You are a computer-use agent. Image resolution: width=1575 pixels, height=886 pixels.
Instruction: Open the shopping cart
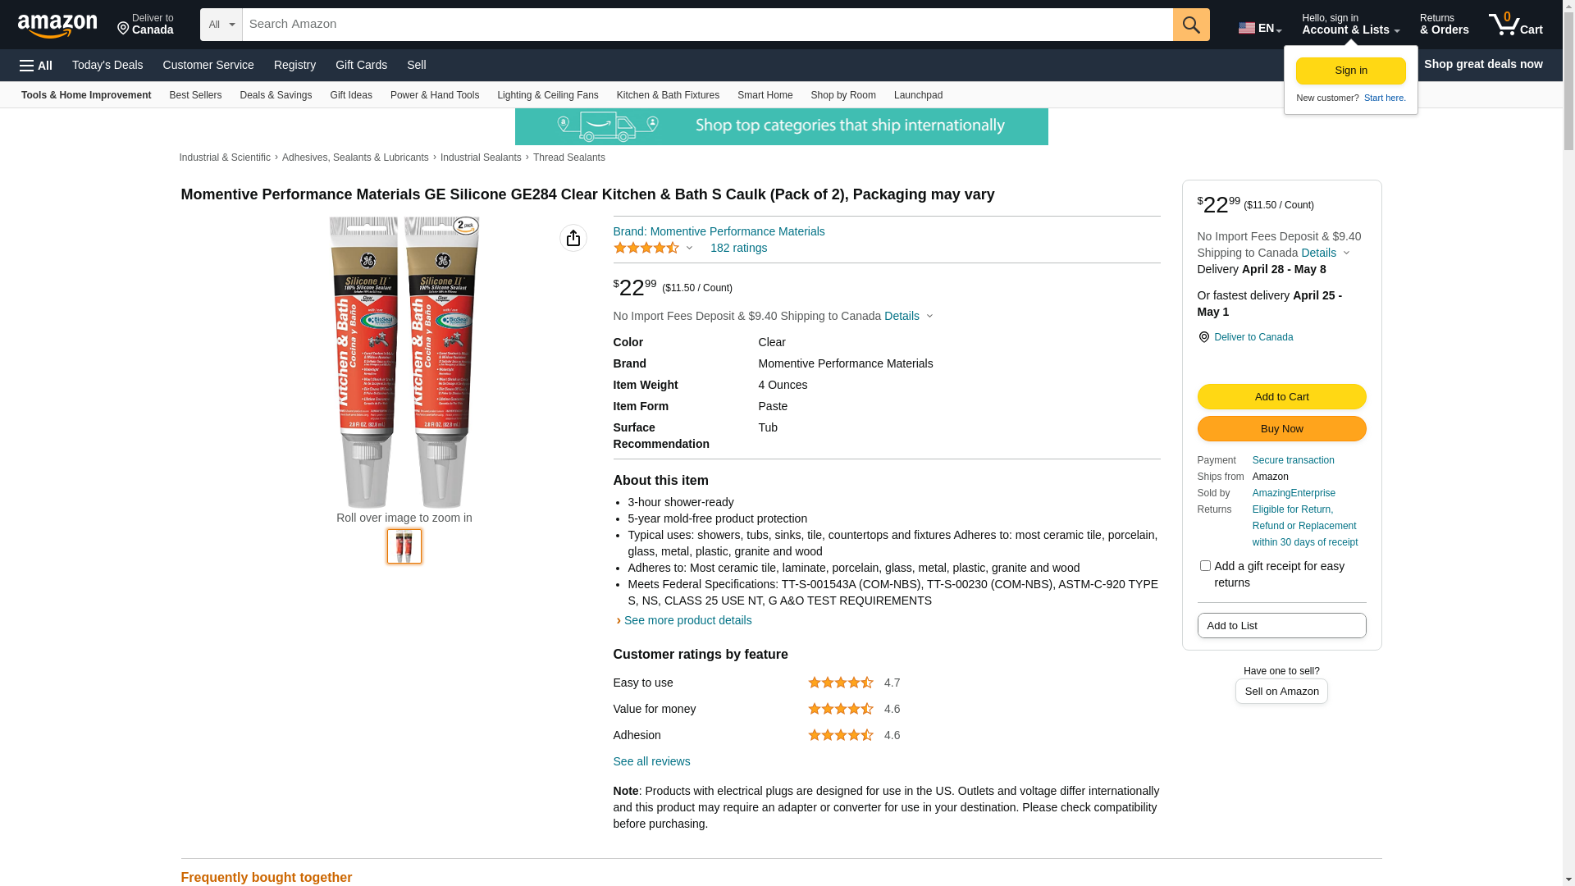(1515, 25)
